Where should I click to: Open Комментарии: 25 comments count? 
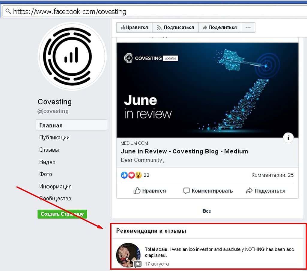(272, 175)
